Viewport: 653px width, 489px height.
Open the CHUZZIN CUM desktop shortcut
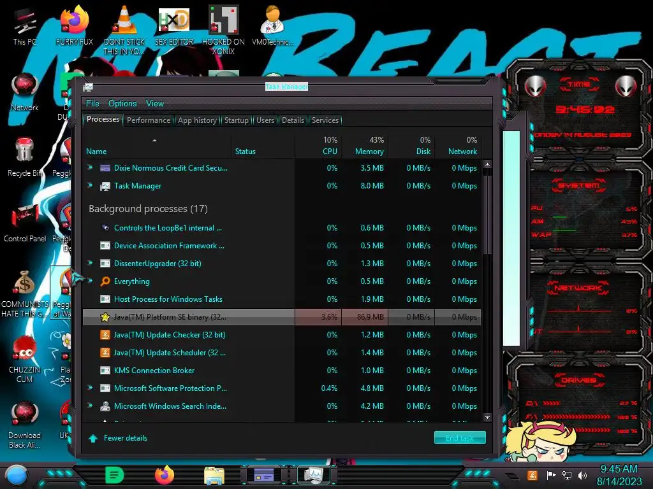tap(25, 360)
